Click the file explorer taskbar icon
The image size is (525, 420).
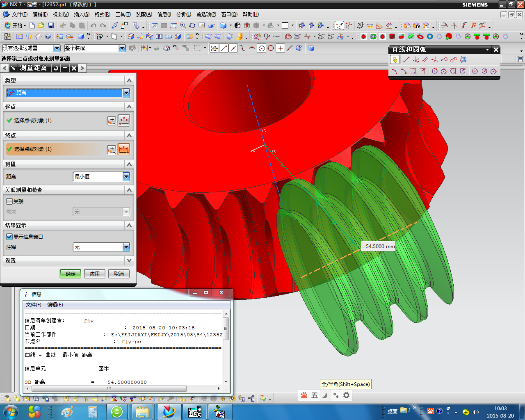[x=142, y=412]
